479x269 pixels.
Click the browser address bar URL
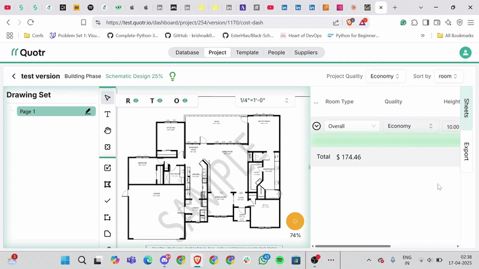pyautogui.click(x=184, y=23)
